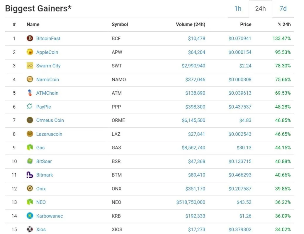Image resolution: width=304 pixels, height=234 pixels.
Task: Click the Xios logo icon
Action: 30,229
